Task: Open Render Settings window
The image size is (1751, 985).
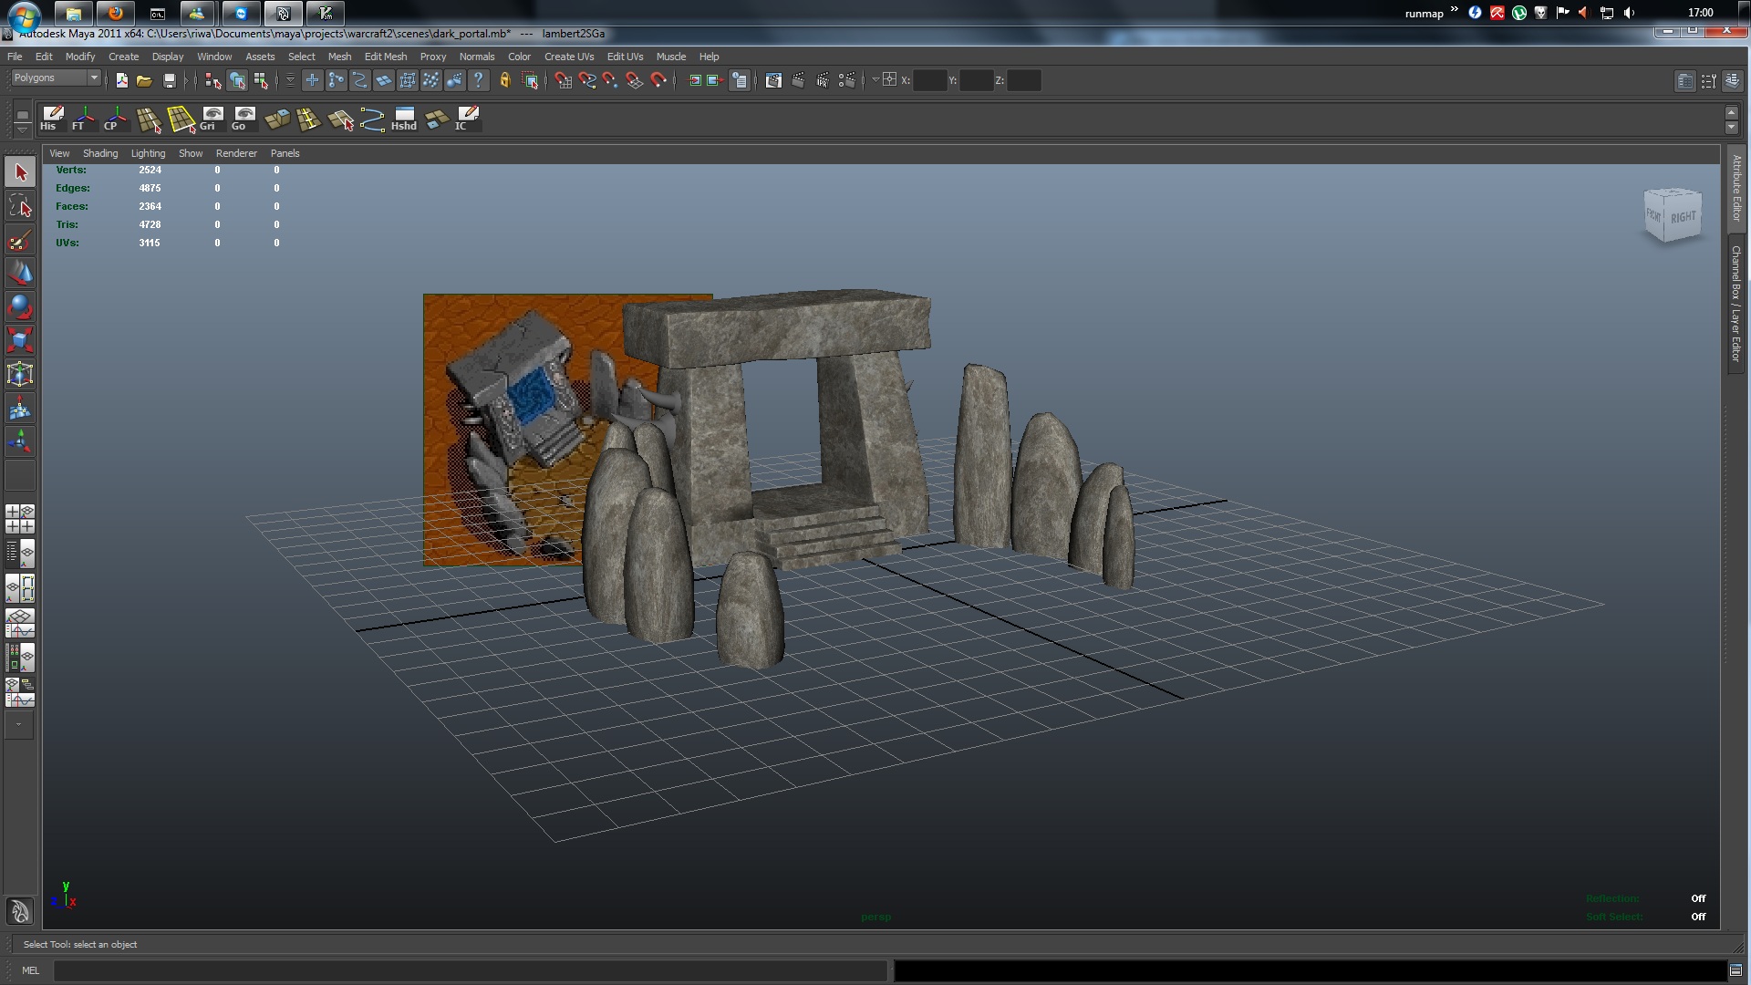Action: pyautogui.click(x=847, y=80)
